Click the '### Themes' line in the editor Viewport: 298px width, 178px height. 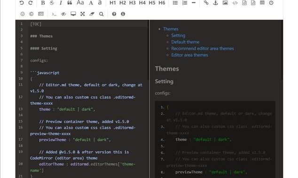41,36
